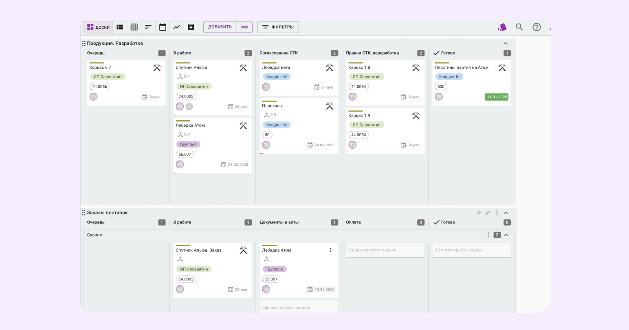Open the archive box view
The image size is (629, 330).
pyautogui.click(x=191, y=27)
